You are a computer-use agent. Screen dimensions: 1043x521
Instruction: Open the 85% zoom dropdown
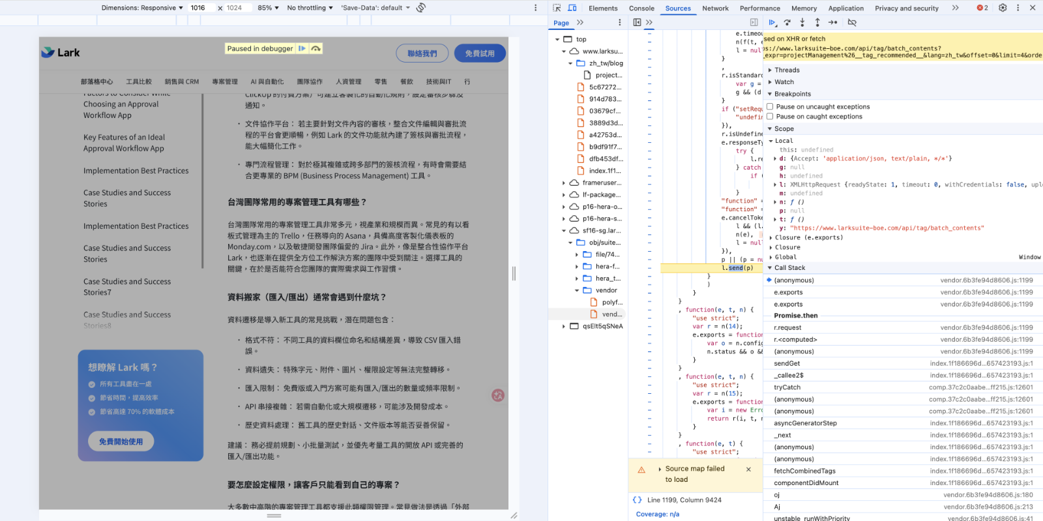[x=268, y=8]
